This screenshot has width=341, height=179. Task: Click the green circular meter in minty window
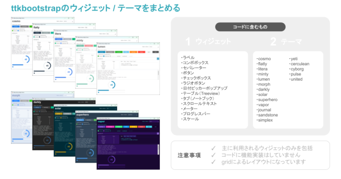click(90, 78)
